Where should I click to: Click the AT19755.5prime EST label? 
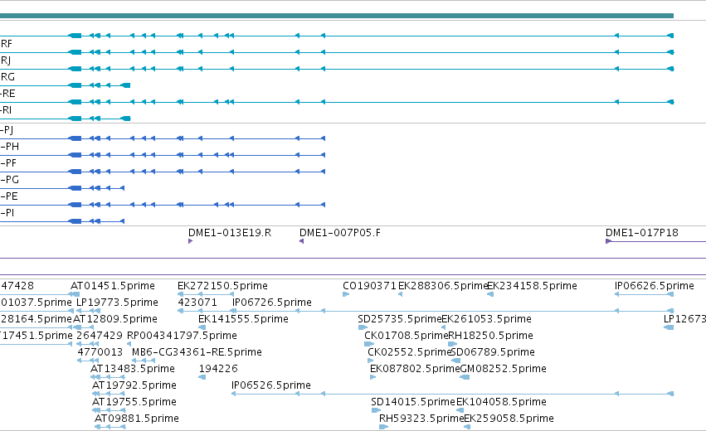click(134, 402)
